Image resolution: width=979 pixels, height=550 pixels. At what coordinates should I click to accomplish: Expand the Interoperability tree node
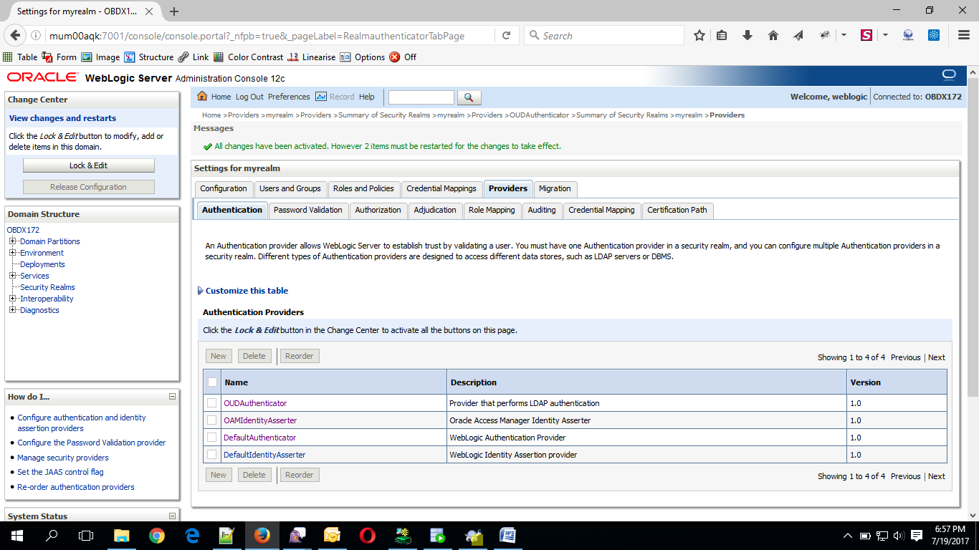(13, 299)
